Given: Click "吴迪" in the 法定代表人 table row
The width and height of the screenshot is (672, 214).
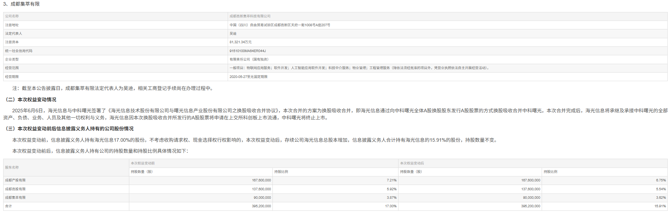Looking at the screenshot, I should 233,34.
